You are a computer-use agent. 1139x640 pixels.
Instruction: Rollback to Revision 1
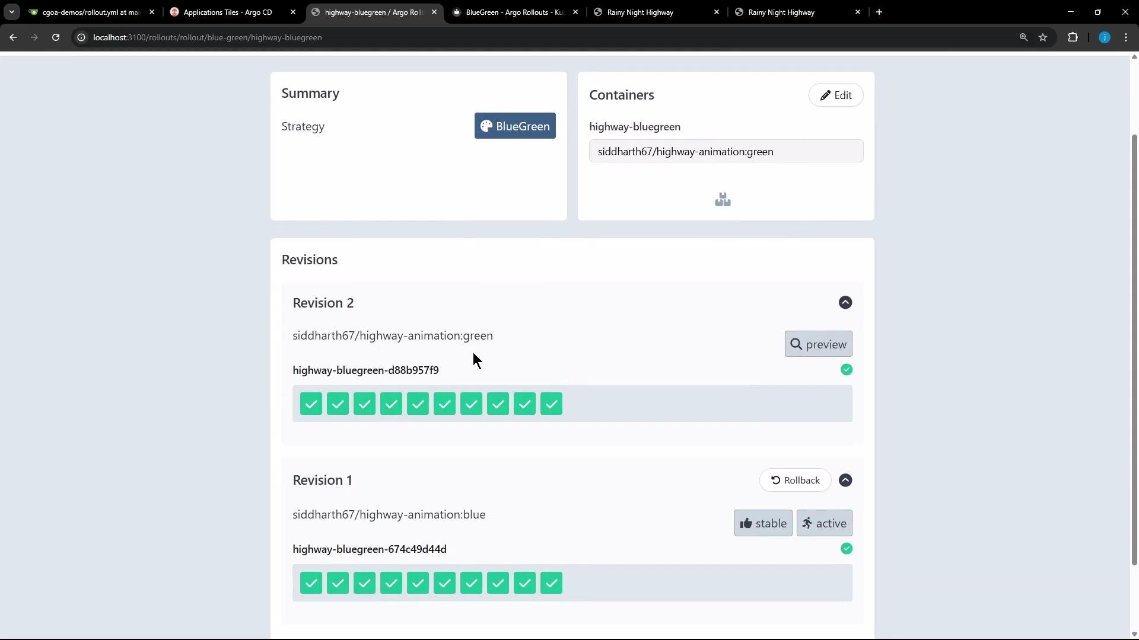coord(795,480)
